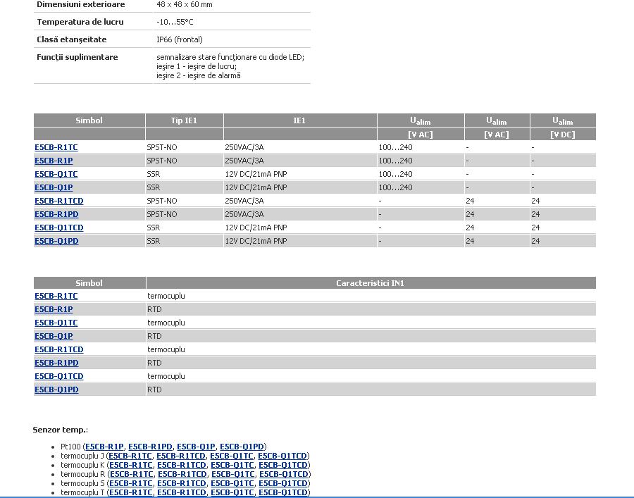Follow E5CB-R1TC link in termocuplu S bullet

point(131,483)
